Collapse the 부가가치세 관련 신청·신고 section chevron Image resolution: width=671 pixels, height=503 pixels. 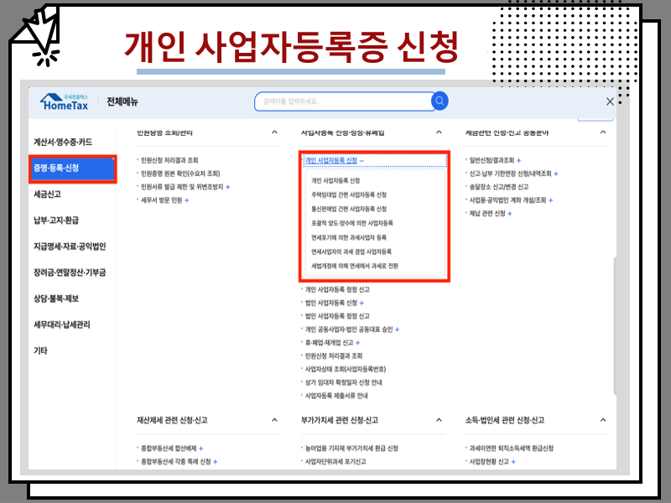tap(439, 420)
